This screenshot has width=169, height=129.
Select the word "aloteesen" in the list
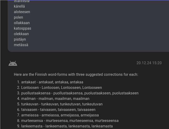22,12
